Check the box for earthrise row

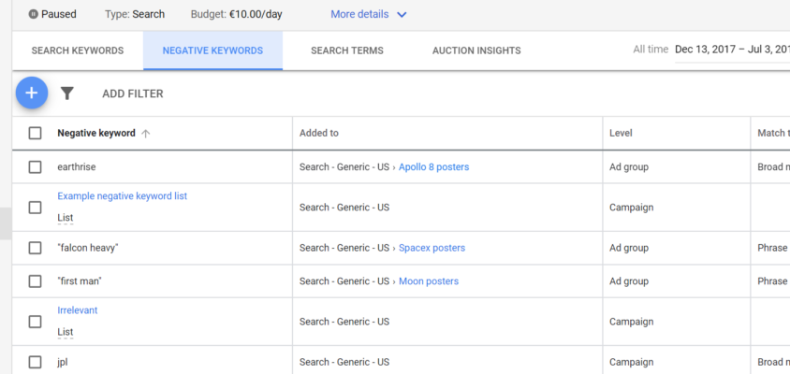click(35, 167)
